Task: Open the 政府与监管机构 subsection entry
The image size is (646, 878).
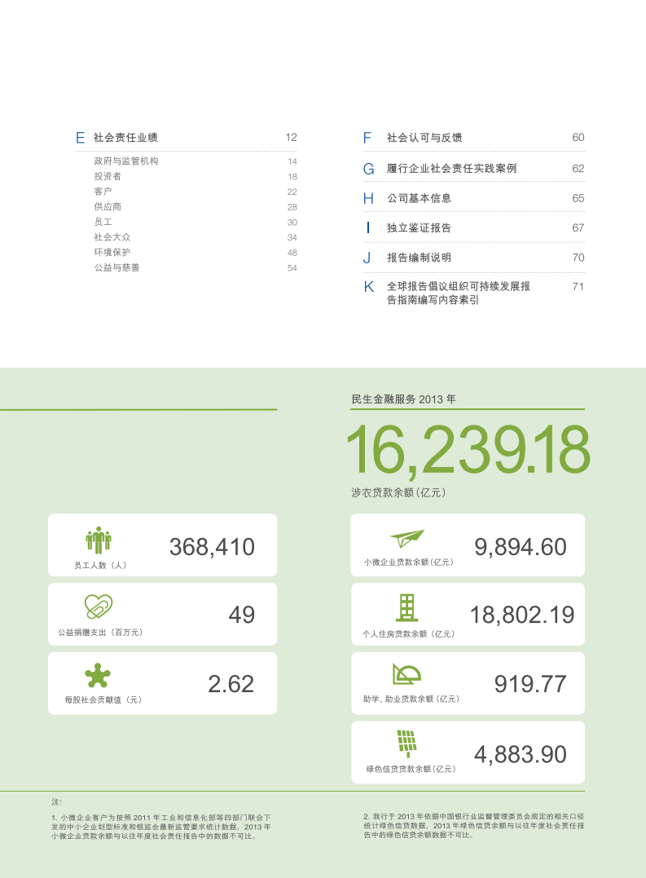Action: coord(125,161)
